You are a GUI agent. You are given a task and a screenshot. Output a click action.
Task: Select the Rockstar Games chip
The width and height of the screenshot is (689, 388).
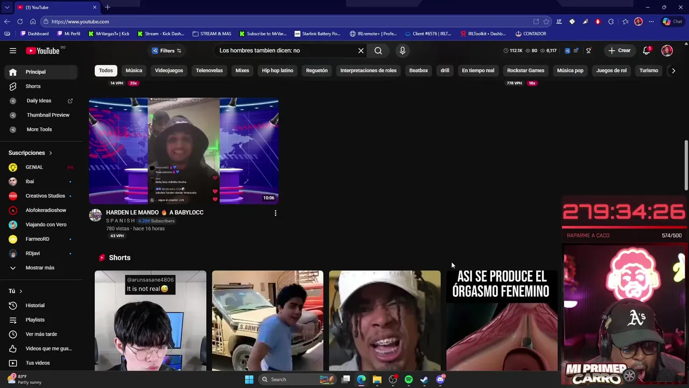[x=526, y=71]
